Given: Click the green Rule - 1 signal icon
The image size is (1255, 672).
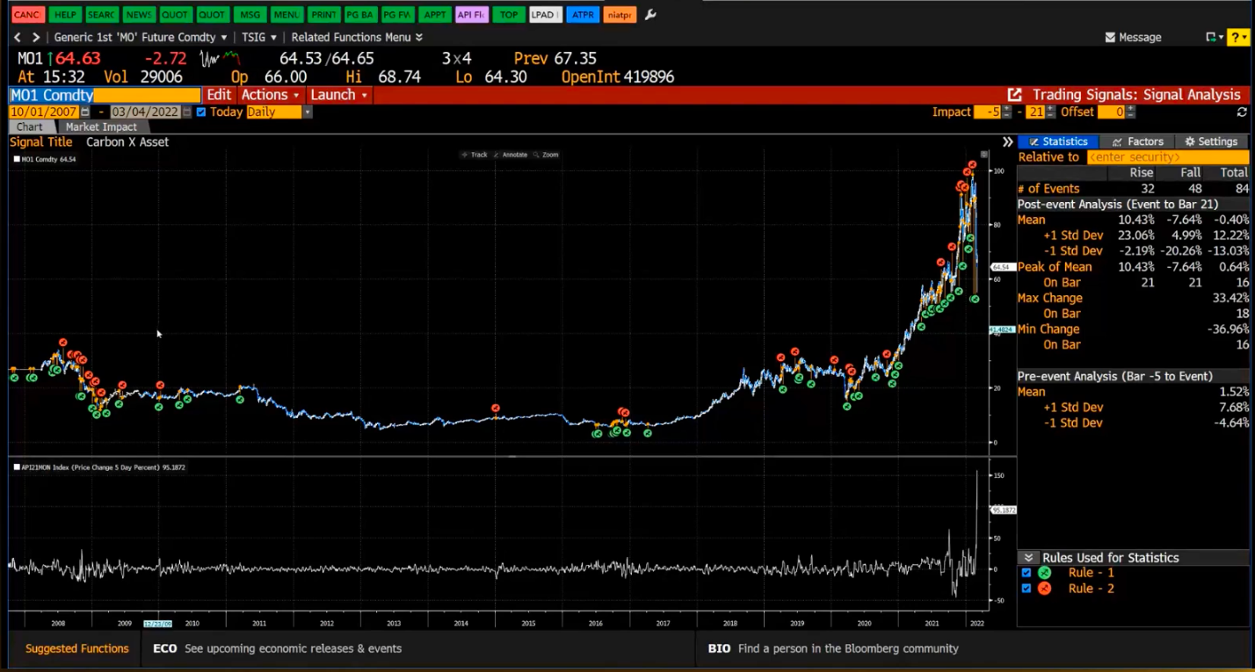Looking at the screenshot, I should pos(1044,573).
